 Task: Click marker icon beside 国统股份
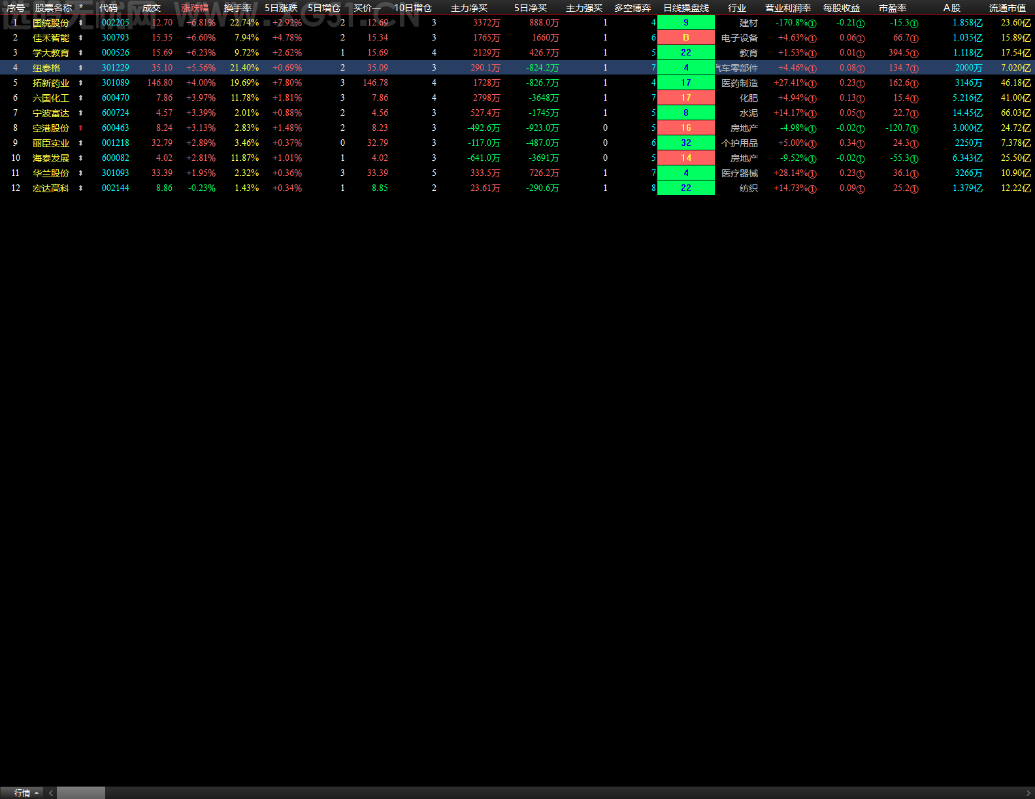(x=80, y=23)
